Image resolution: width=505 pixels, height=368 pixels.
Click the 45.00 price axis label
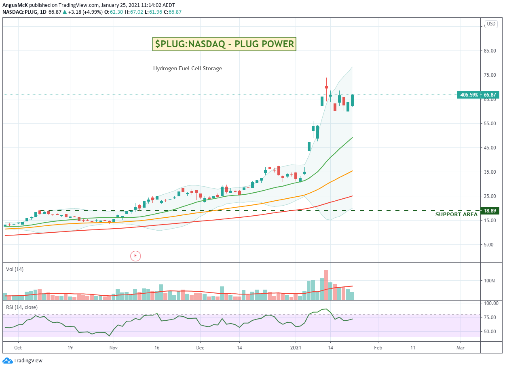pos(490,148)
